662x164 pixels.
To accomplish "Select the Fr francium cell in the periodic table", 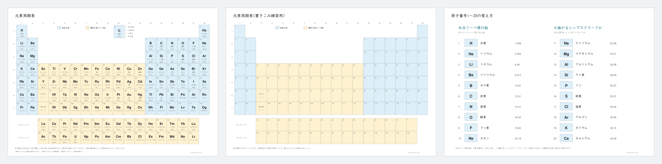I will coord(22,108).
